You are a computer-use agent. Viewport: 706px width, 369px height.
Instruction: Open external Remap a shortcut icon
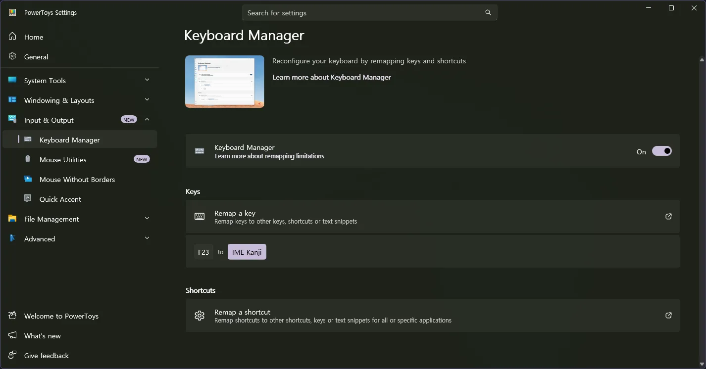(668, 316)
